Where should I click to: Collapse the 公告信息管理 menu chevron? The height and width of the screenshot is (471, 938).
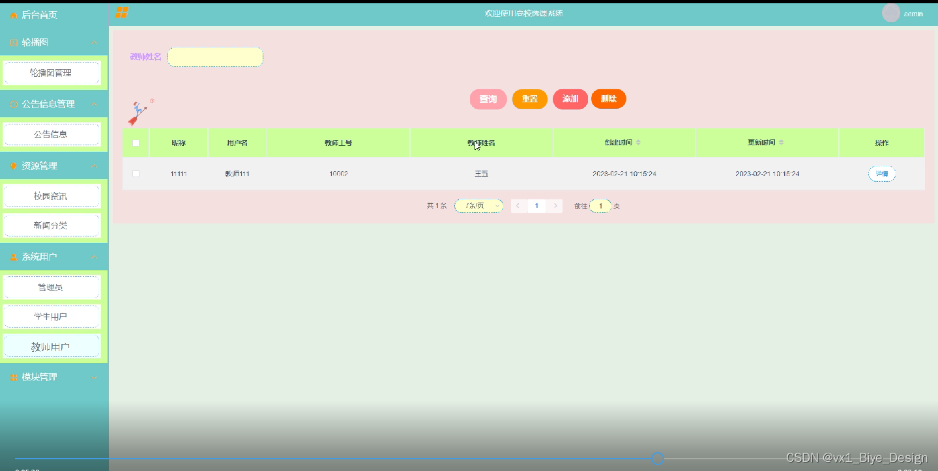pyautogui.click(x=94, y=104)
